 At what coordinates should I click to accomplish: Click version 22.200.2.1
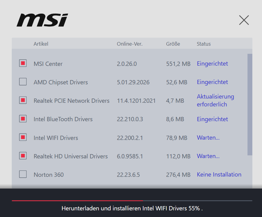(130, 138)
